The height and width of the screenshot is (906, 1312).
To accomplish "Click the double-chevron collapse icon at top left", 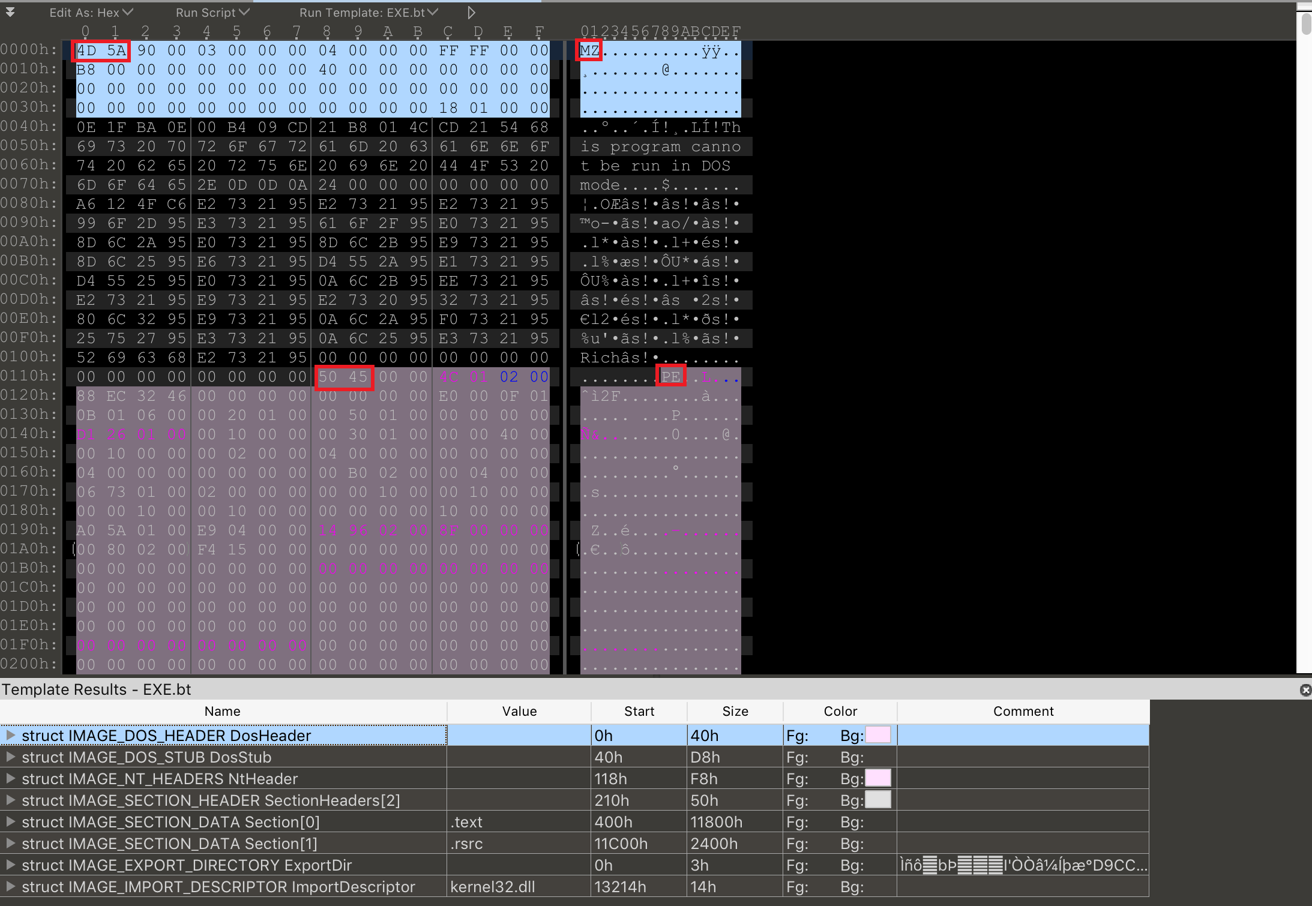I will [x=10, y=13].
